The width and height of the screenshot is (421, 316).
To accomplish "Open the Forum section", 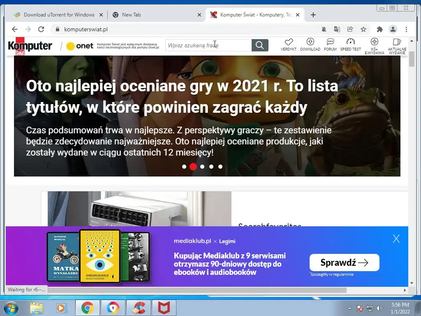I will point(330,44).
